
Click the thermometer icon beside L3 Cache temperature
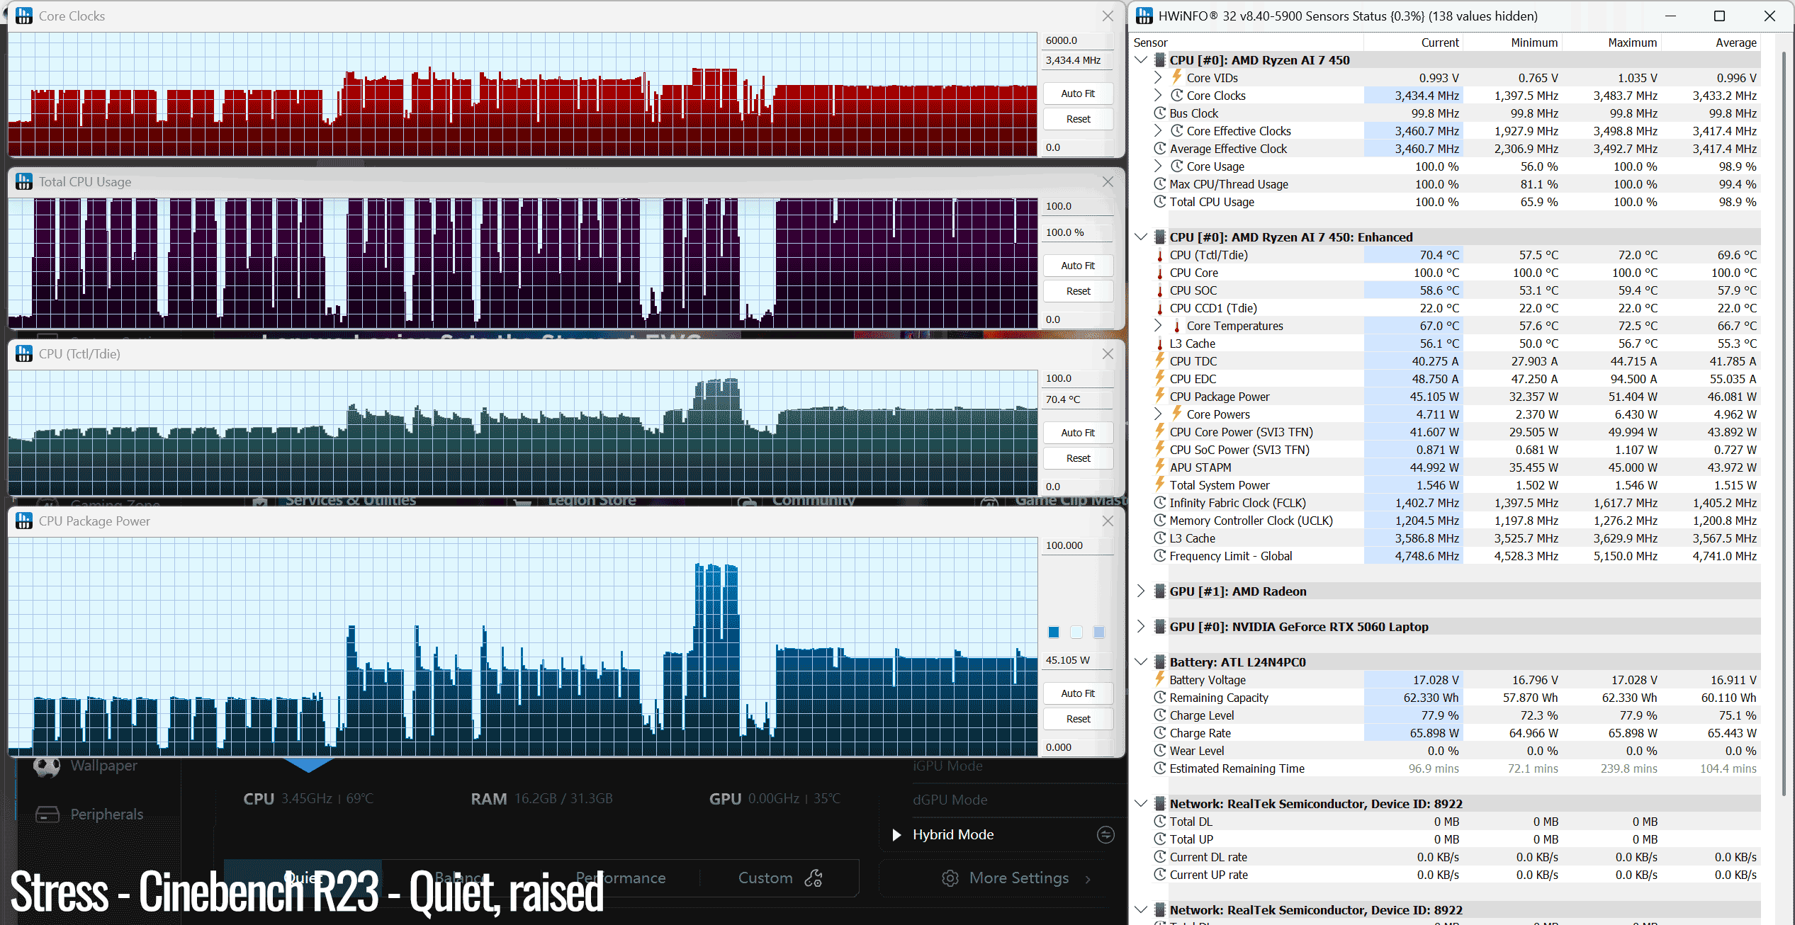click(1160, 344)
